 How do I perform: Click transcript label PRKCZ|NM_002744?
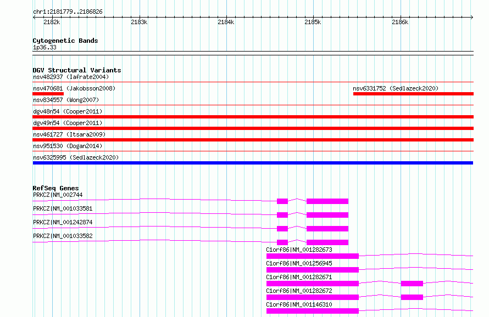pos(58,195)
